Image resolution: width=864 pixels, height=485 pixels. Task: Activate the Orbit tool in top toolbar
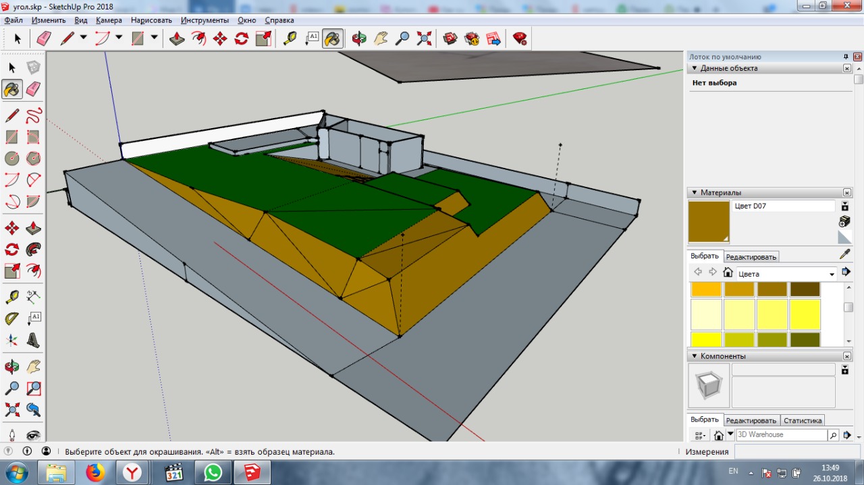coord(359,38)
